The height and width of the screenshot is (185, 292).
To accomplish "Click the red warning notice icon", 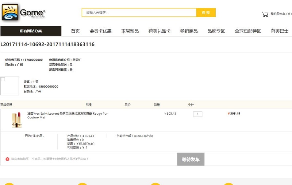I will [x=7, y=159].
